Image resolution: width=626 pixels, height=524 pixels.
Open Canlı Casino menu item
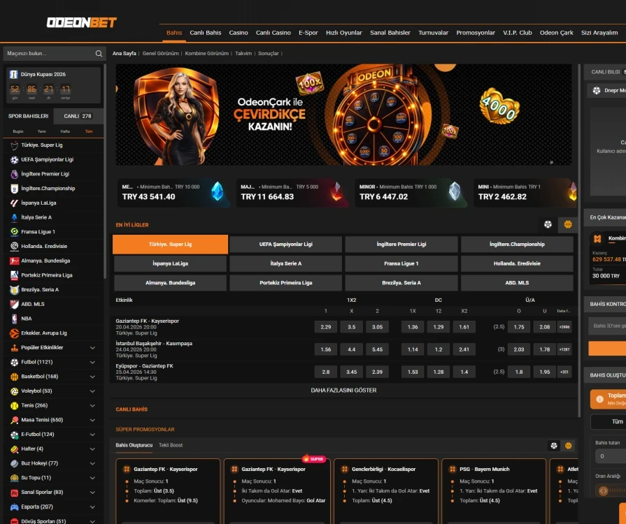point(273,33)
